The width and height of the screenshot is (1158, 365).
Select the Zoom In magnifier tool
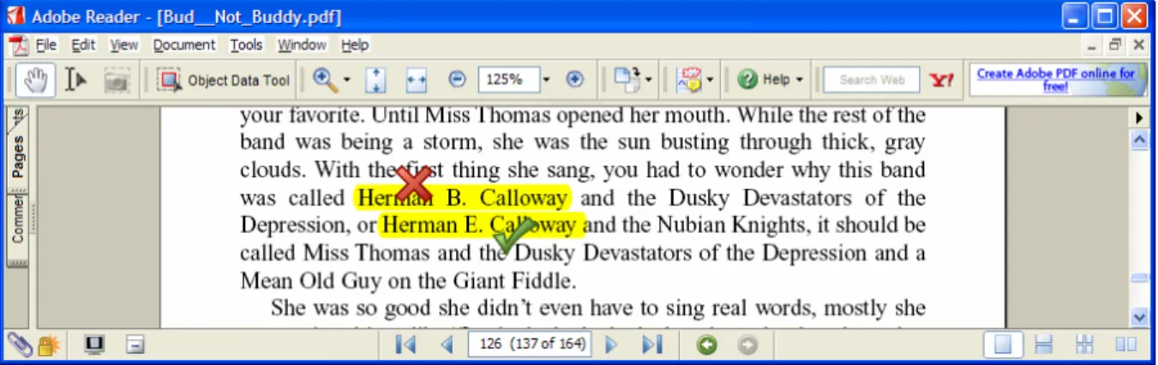pos(324,80)
